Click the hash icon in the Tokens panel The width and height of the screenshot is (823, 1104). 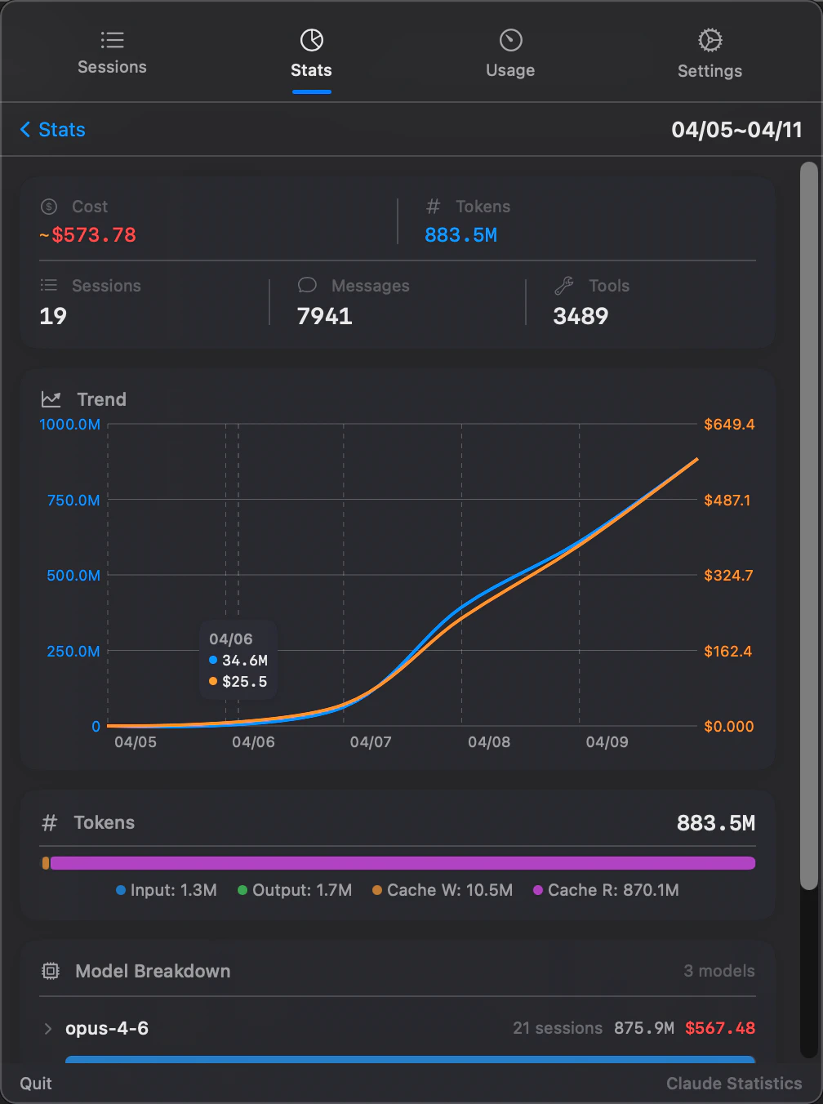pos(49,822)
